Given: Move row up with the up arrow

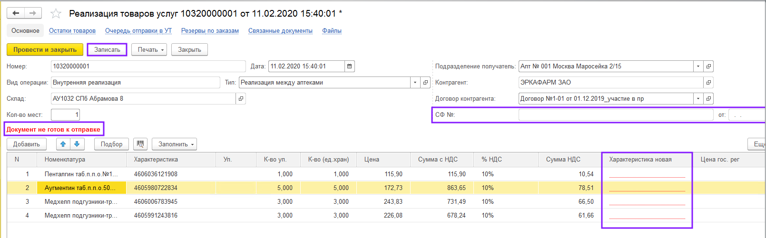Looking at the screenshot, I should [x=63, y=144].
